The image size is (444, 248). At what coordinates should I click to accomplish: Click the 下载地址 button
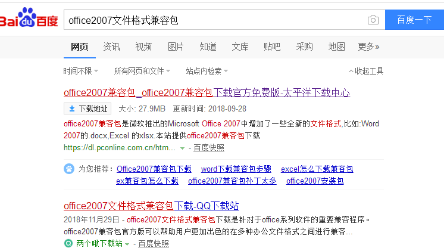[x=87, y=108]
